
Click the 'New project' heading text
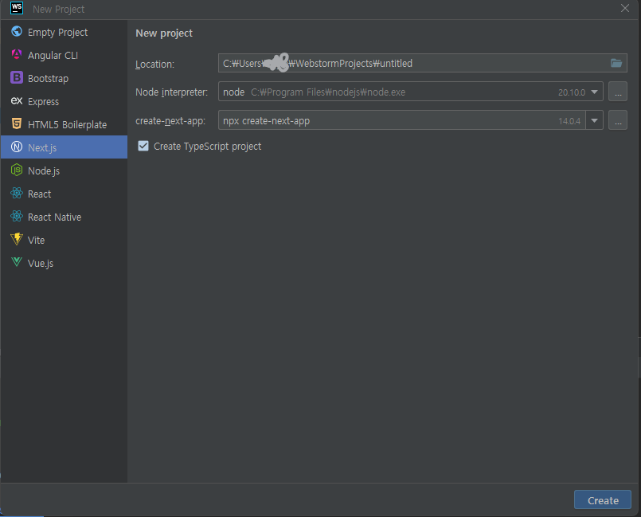(164, 33)
